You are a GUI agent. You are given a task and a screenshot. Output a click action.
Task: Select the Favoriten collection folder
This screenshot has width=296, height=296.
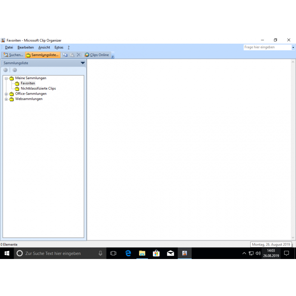28,83
